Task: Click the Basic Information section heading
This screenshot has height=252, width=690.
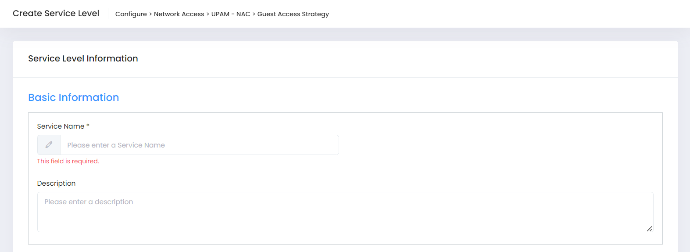Action: 74,97
